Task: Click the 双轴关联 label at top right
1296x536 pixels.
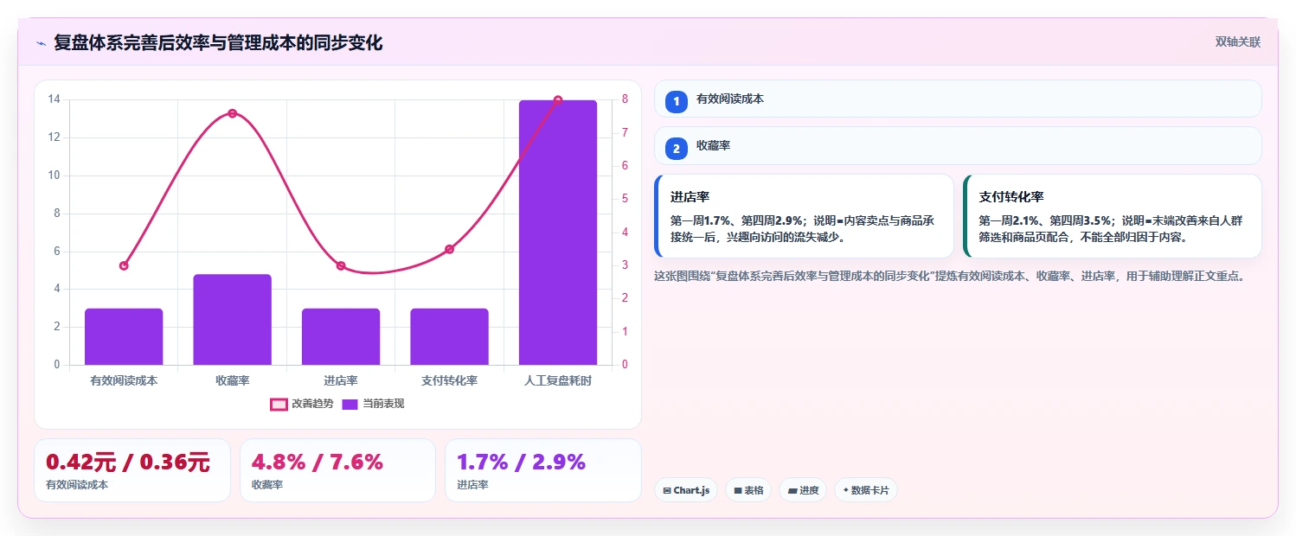Action: pyautogui.click(x=1238, y=42)
